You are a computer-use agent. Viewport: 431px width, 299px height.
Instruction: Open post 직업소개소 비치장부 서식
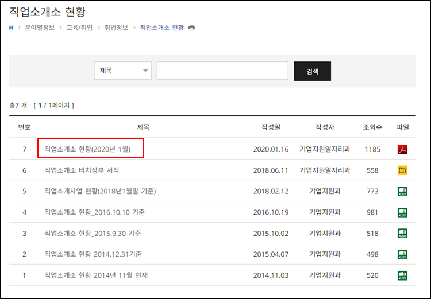tap(82, 170)
